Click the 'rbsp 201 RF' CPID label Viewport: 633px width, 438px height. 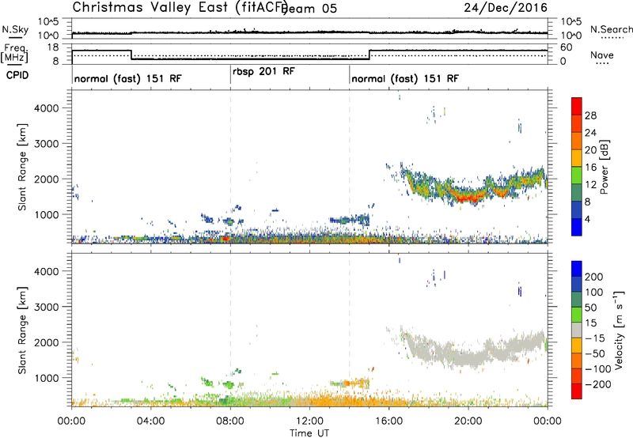point(263,71)
